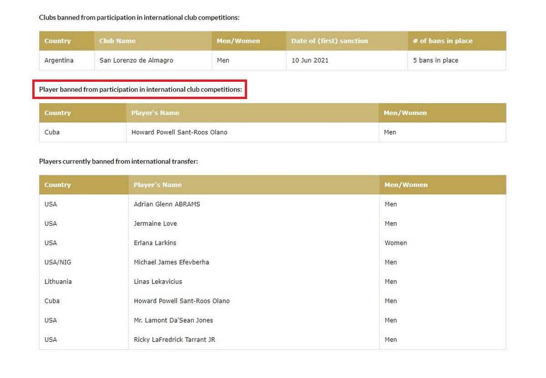
Task: Select the San Lorenzo de Almagro cell
Action: point(136,60)
